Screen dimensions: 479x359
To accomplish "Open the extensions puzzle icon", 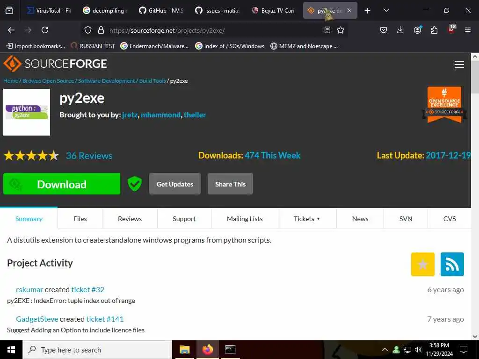I will [x=434, y=30].
